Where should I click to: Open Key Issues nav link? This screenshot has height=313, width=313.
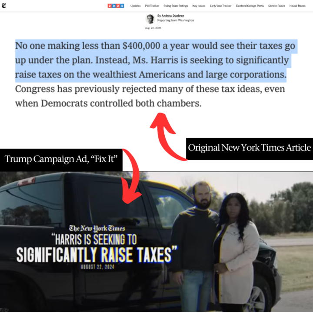tap(199, 6)
